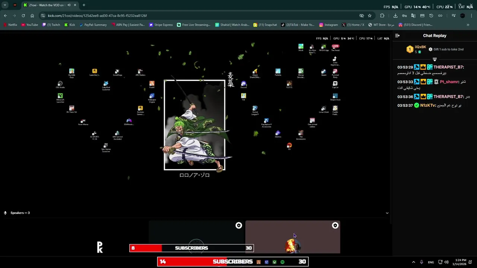Viewport: 477px width, 268px height.
Task: Collapse the Chat Replay panel
Action: (397, 36)
